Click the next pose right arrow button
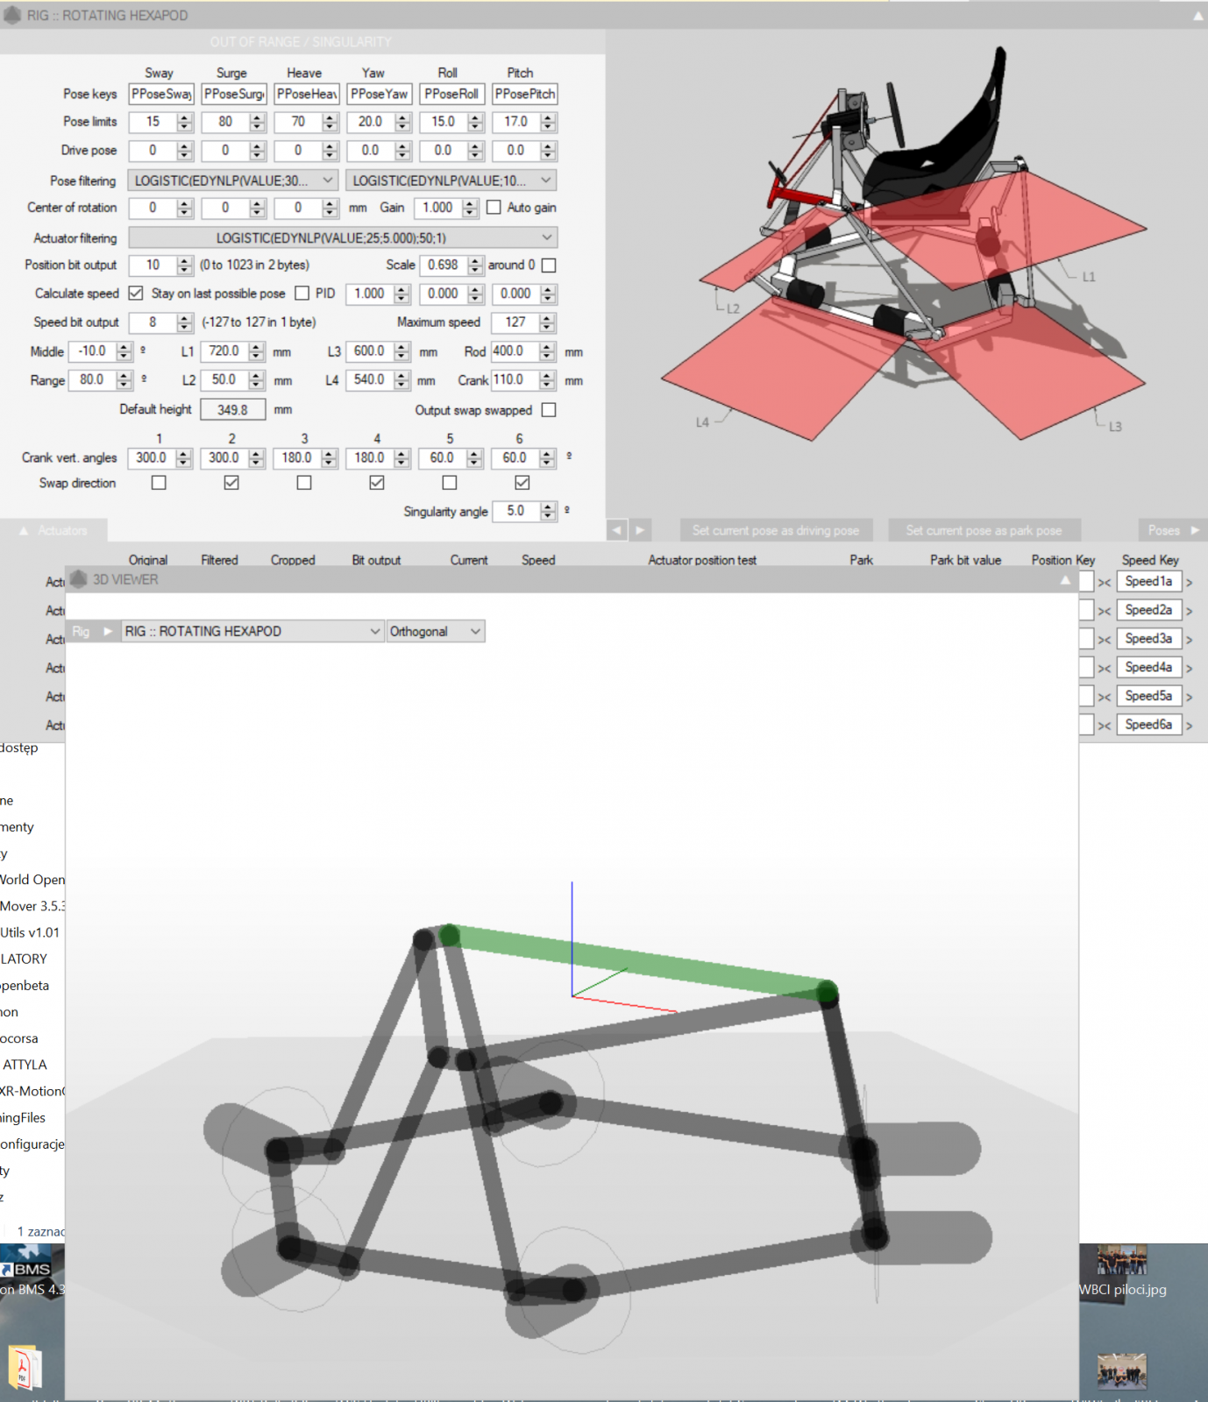The image size is (1208, 1402). pos(640,530)
